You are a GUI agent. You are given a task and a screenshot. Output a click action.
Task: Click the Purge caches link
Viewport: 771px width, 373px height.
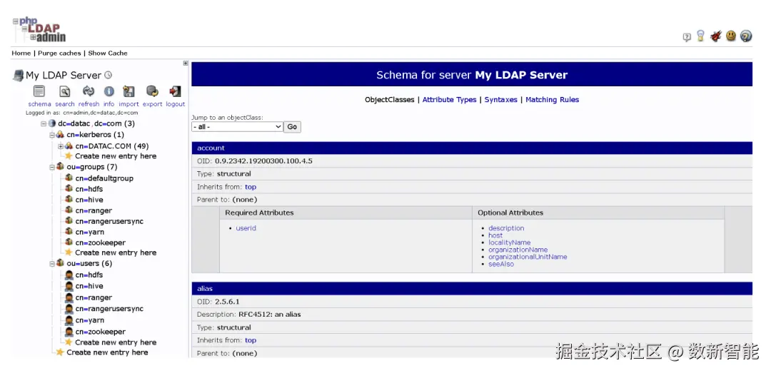[59, 53]
